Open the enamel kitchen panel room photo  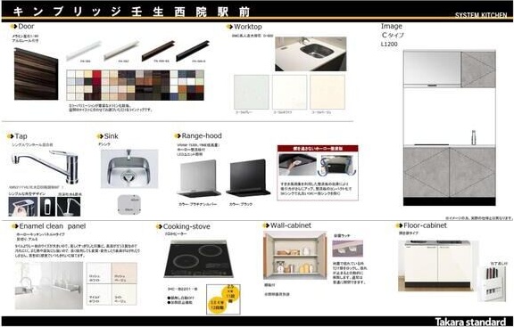pyautogui.click(x=49, y=285)
